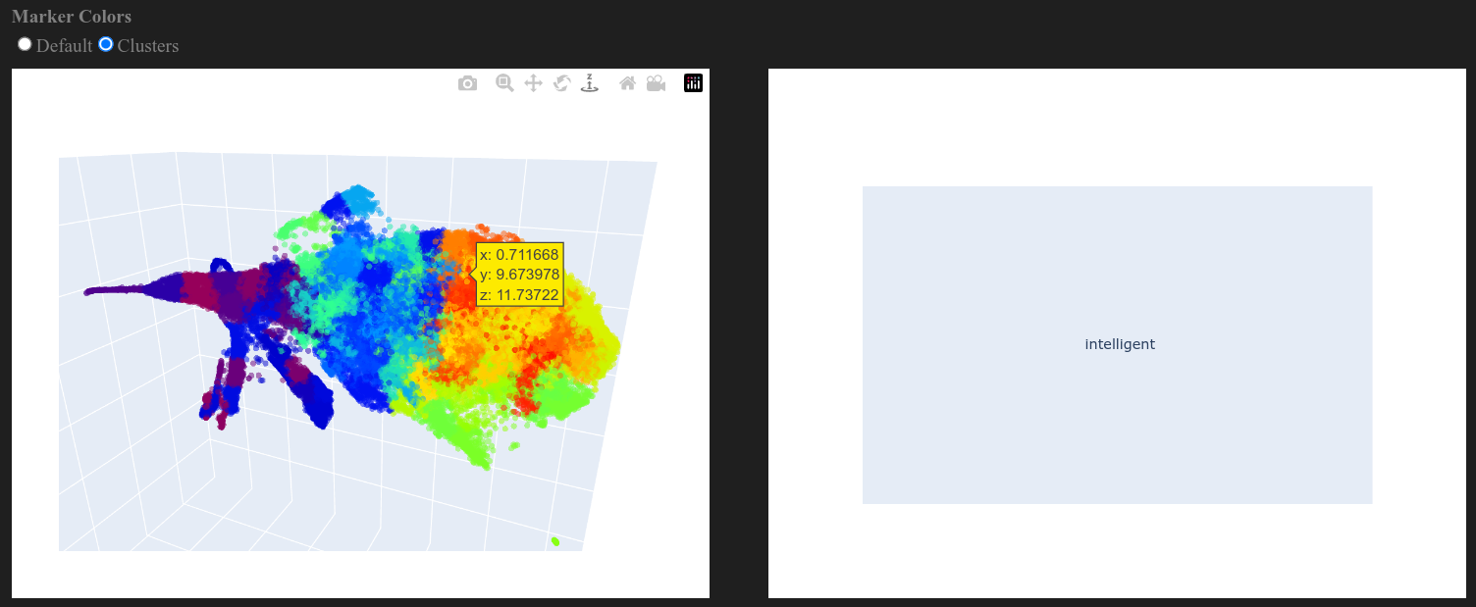Select the Default marker color radio

coord(25,44)
